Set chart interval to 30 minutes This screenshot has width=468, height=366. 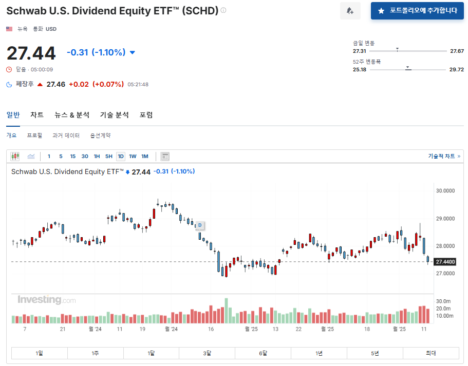85,156
